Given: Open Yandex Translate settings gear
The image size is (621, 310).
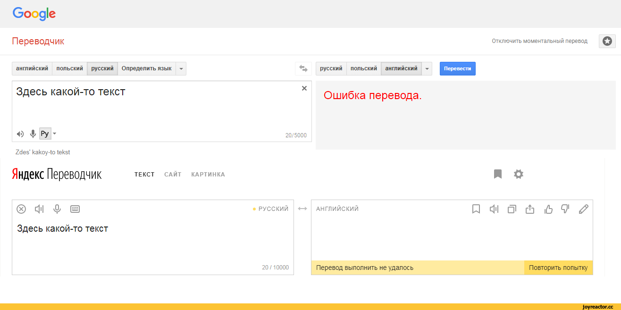Looking at the screenshot, I should pyautogui.click(x=519, y=175).
